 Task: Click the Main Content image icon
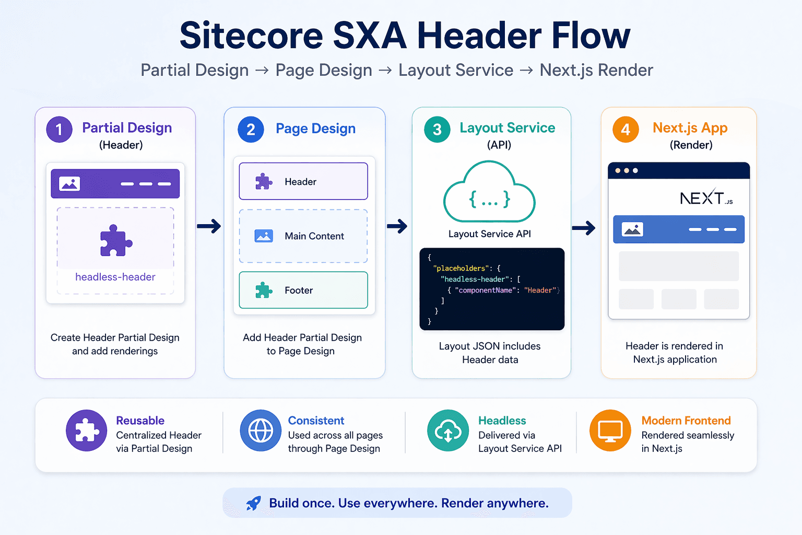click(x=264, y=236)
